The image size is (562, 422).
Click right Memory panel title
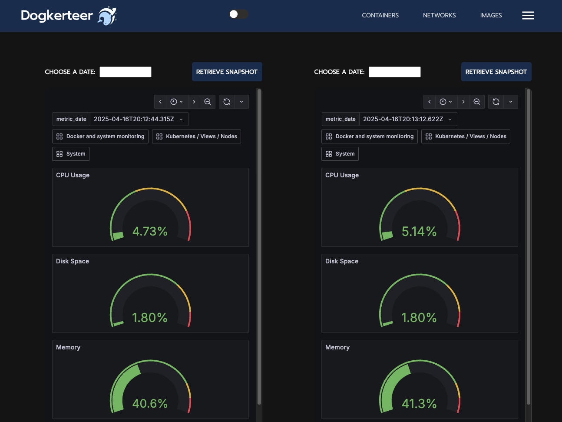click(x=337, y=347)
